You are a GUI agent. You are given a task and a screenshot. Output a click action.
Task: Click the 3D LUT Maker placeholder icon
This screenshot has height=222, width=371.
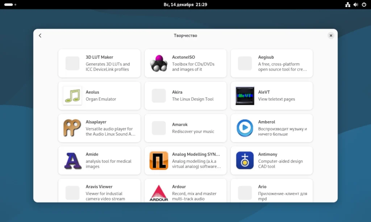pos(72,63)
